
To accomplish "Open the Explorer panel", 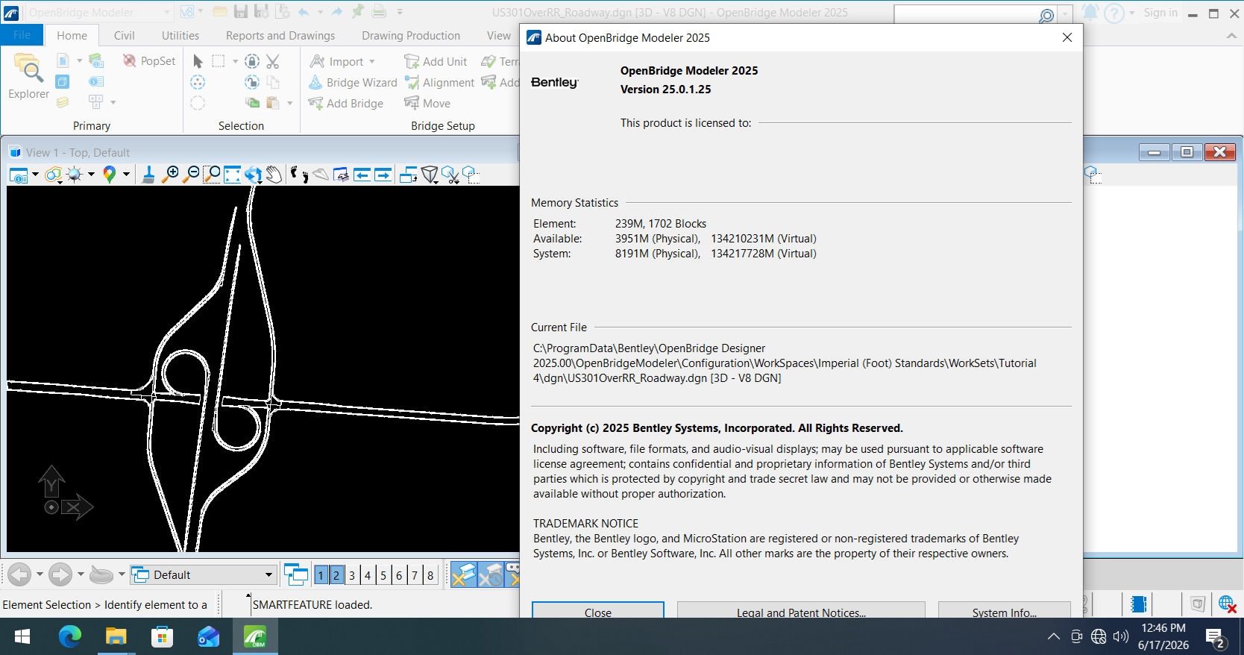I will tap(28, 77).
